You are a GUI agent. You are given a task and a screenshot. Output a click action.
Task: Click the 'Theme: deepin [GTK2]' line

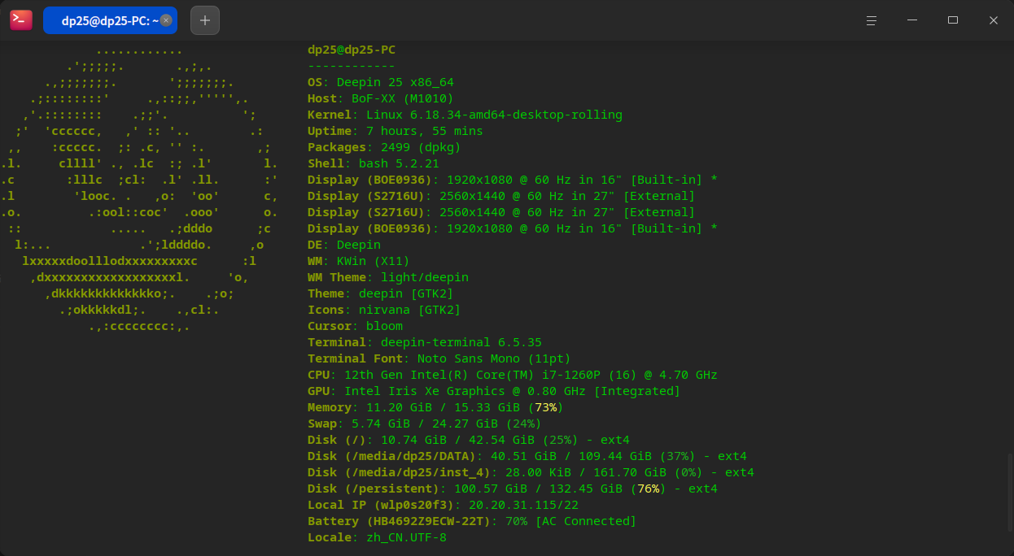click(x=381, y=293)
